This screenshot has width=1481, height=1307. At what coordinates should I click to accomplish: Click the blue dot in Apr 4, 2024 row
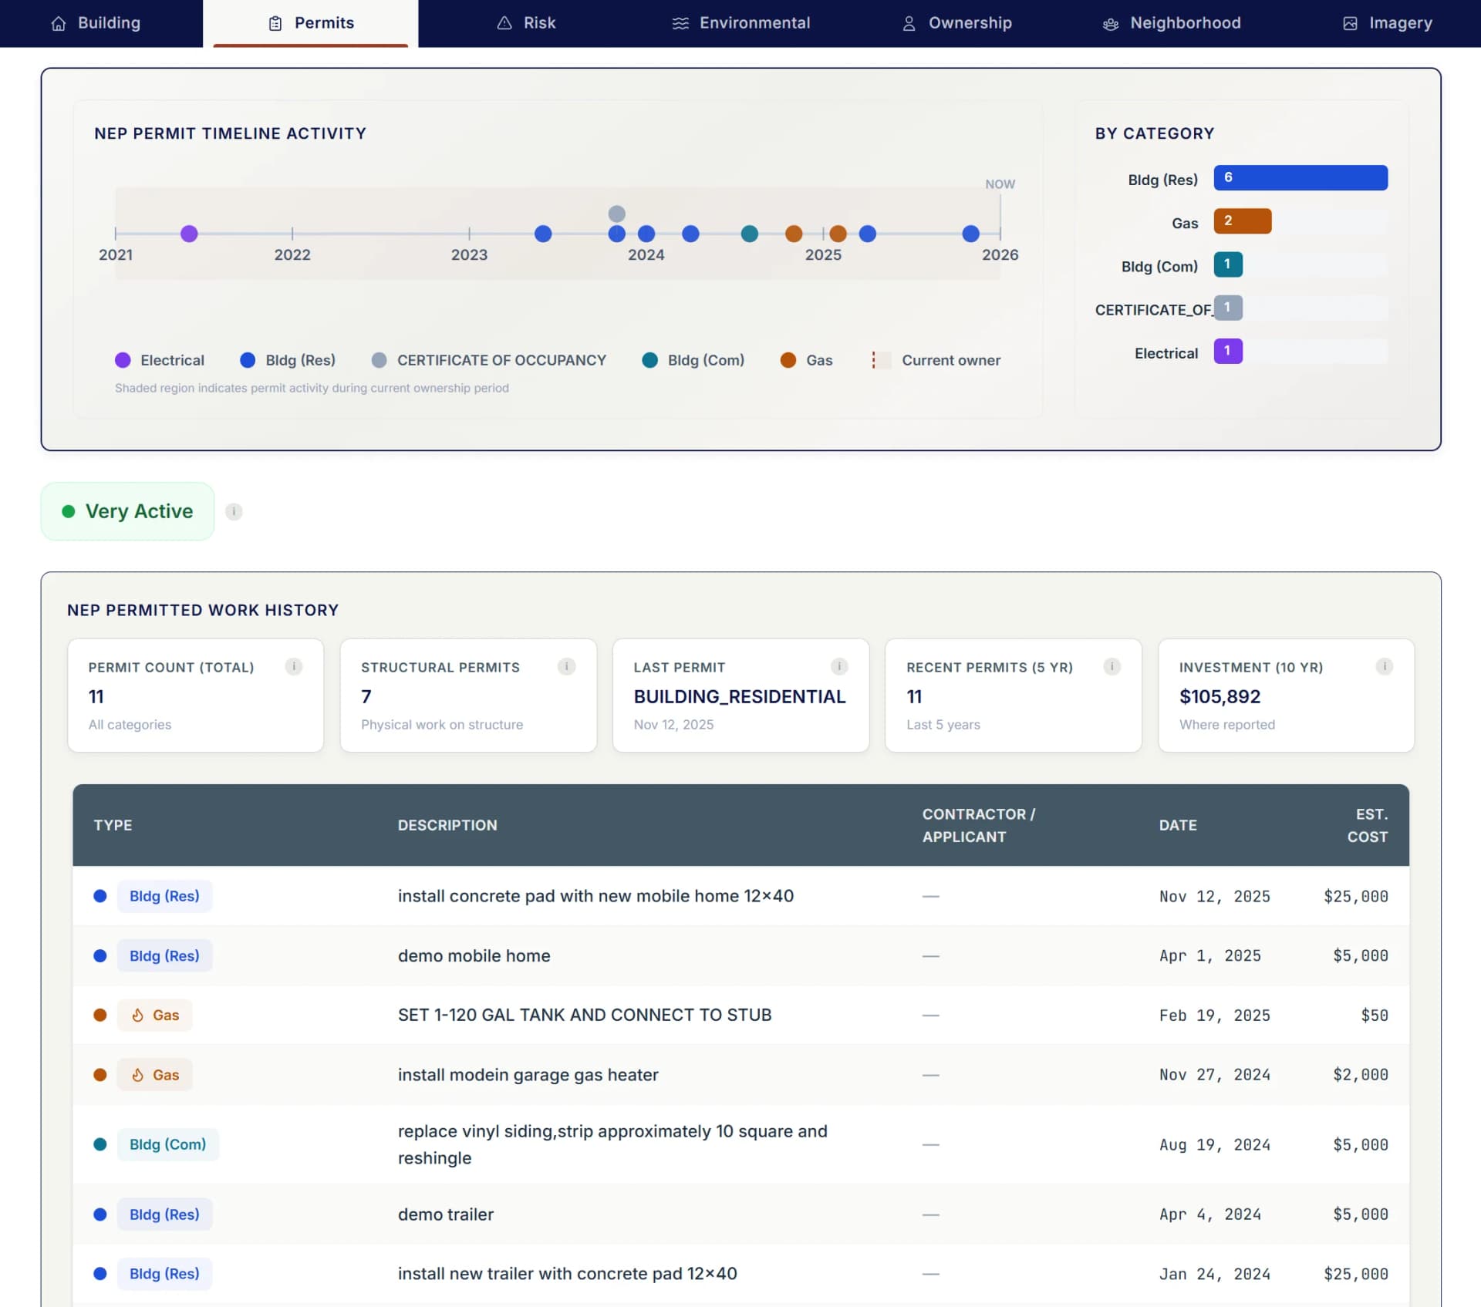(100, 1214)
